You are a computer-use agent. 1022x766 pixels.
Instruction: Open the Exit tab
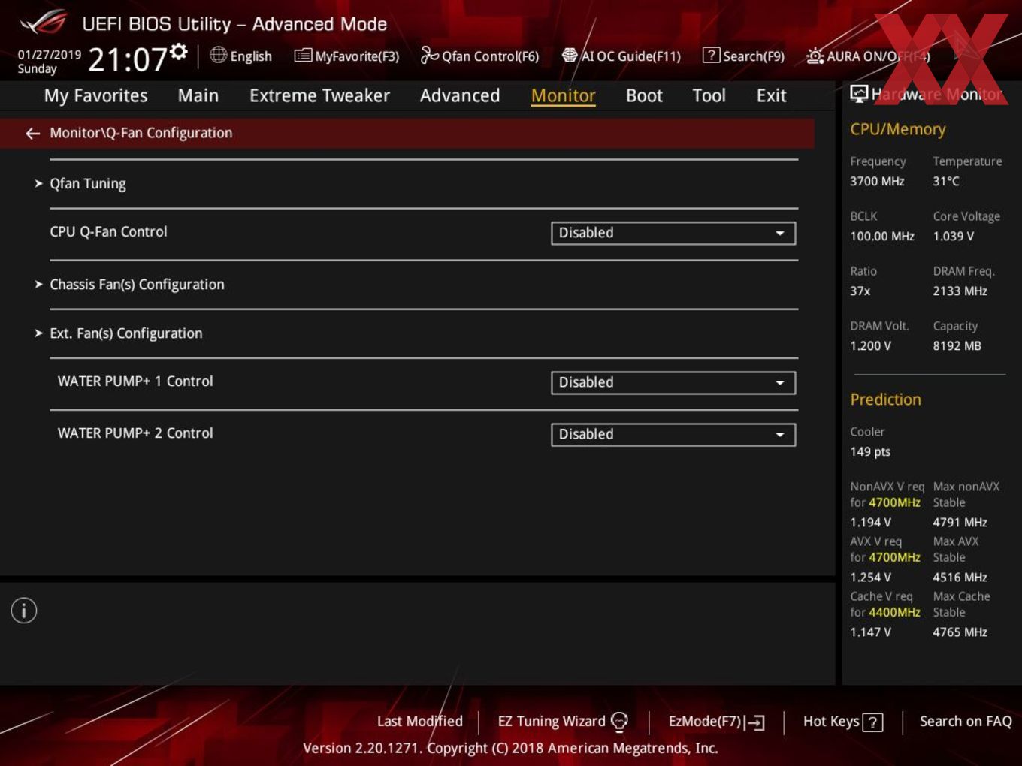coord(771,95)
